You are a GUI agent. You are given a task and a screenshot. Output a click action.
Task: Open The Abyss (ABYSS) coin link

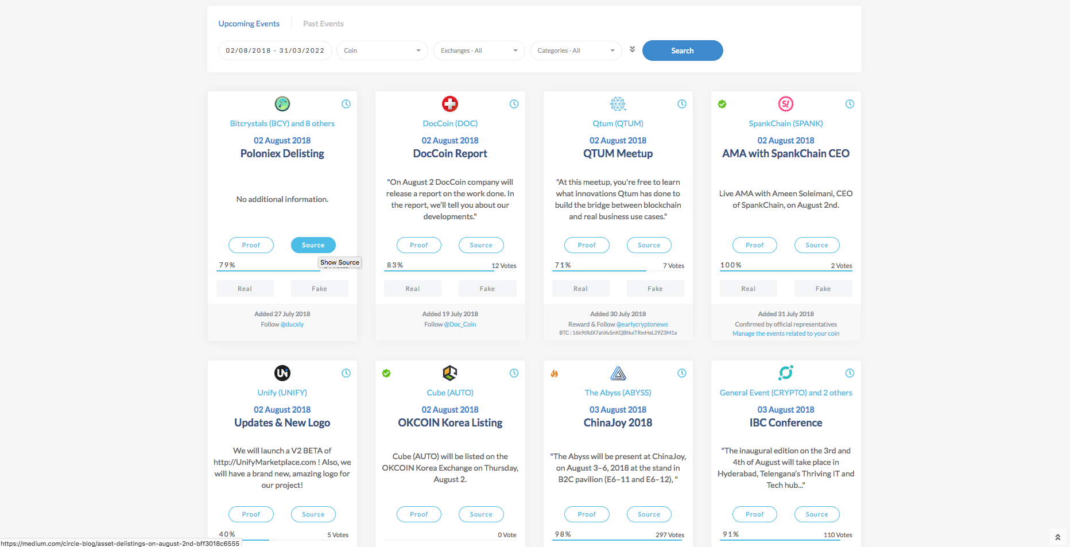point(618,393)
